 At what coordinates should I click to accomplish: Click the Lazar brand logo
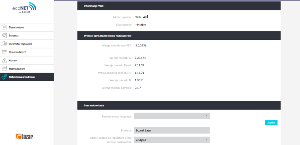click(x=24, y=137)
